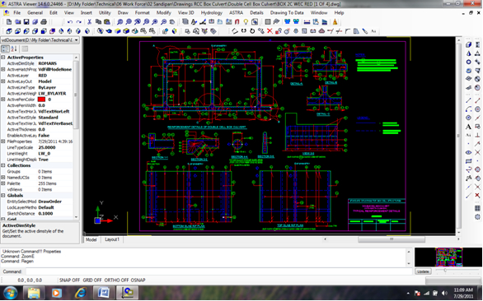This screenshot has width=483, height=301.
Task: Toggle OSNAP in status bar
Action: click(138, 280)
